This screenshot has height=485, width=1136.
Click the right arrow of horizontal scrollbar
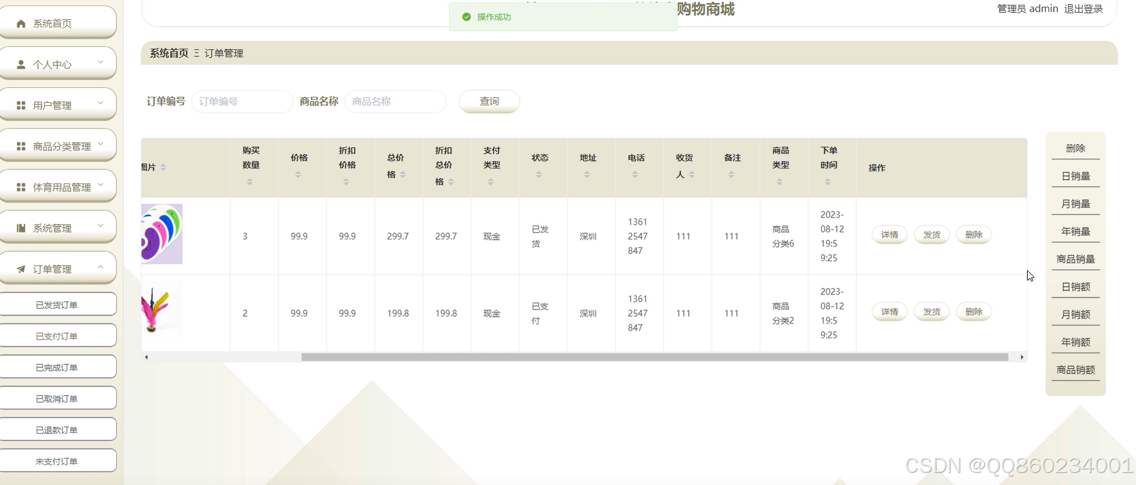pos(1022,357)
